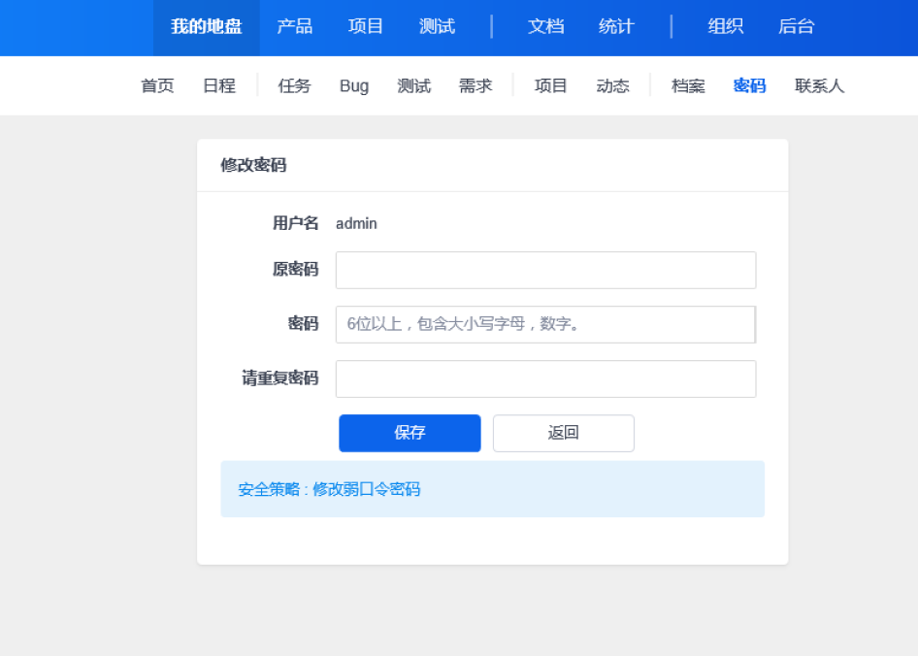The image size is (918, 656).
Task: Open the 日程 sub-tab
Action: 219,85
